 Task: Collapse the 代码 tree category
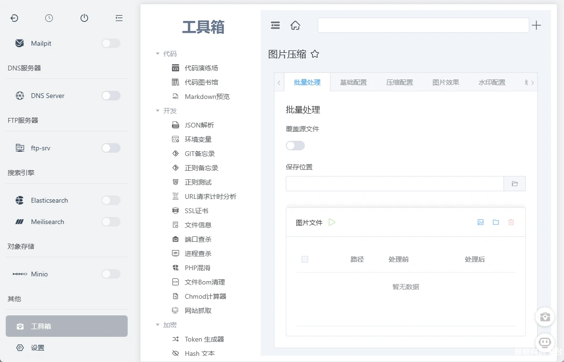click(x=158, y=54)
